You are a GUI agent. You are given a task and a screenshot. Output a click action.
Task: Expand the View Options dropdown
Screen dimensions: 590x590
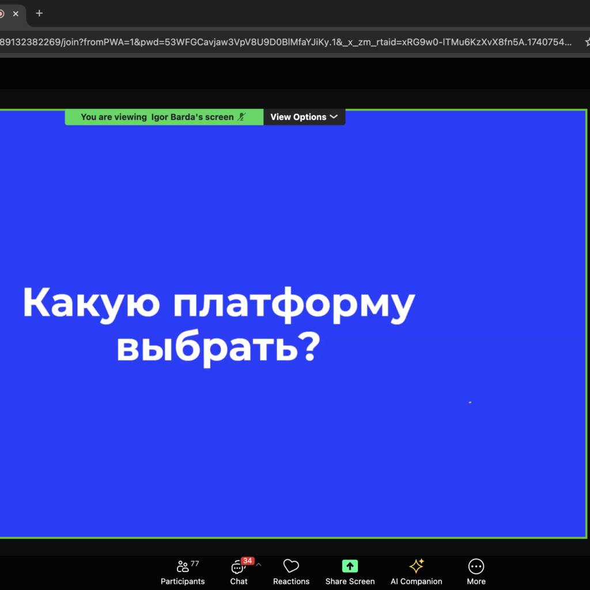click(x=304, y=117)
